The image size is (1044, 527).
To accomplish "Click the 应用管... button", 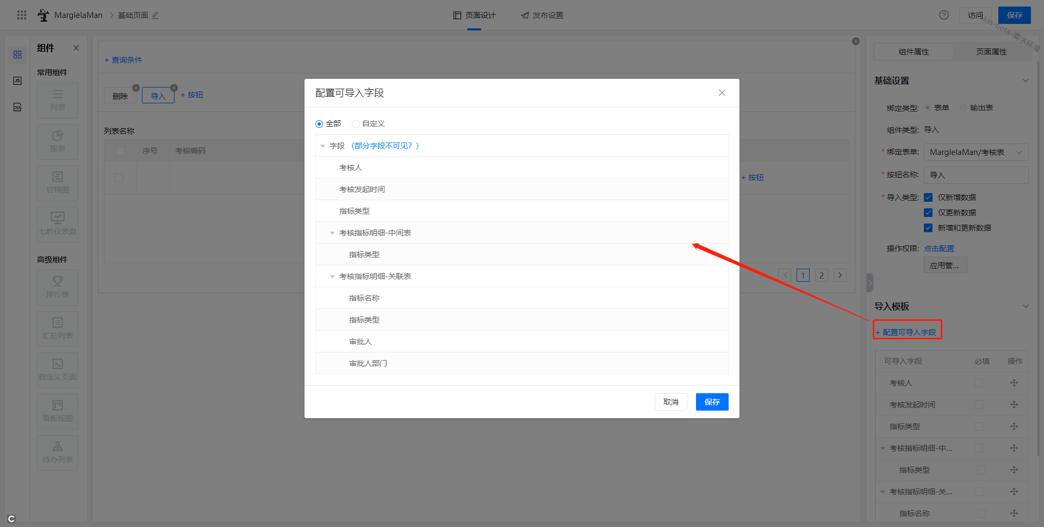I will (x=945, y=265).
